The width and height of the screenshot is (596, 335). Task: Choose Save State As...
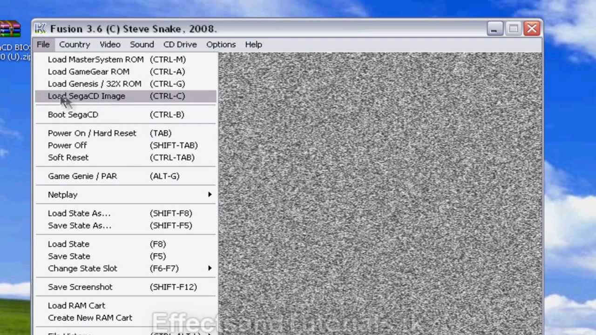pos(126,225)
